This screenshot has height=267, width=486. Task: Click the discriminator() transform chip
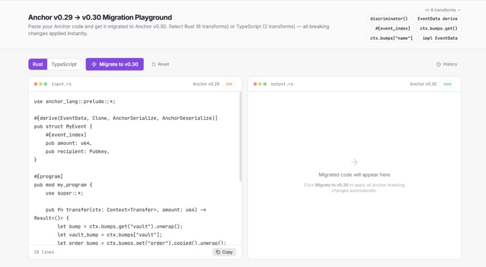[x=389, y=19]
